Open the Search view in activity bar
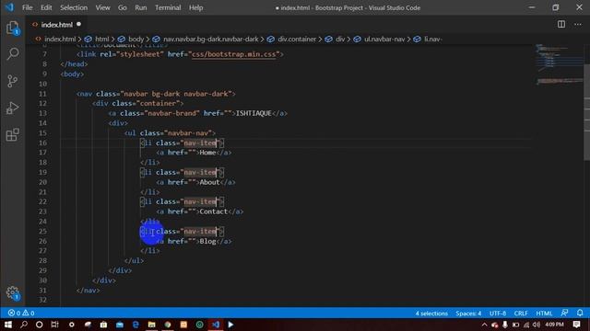590x331 pixels. (x=12, y=53)
